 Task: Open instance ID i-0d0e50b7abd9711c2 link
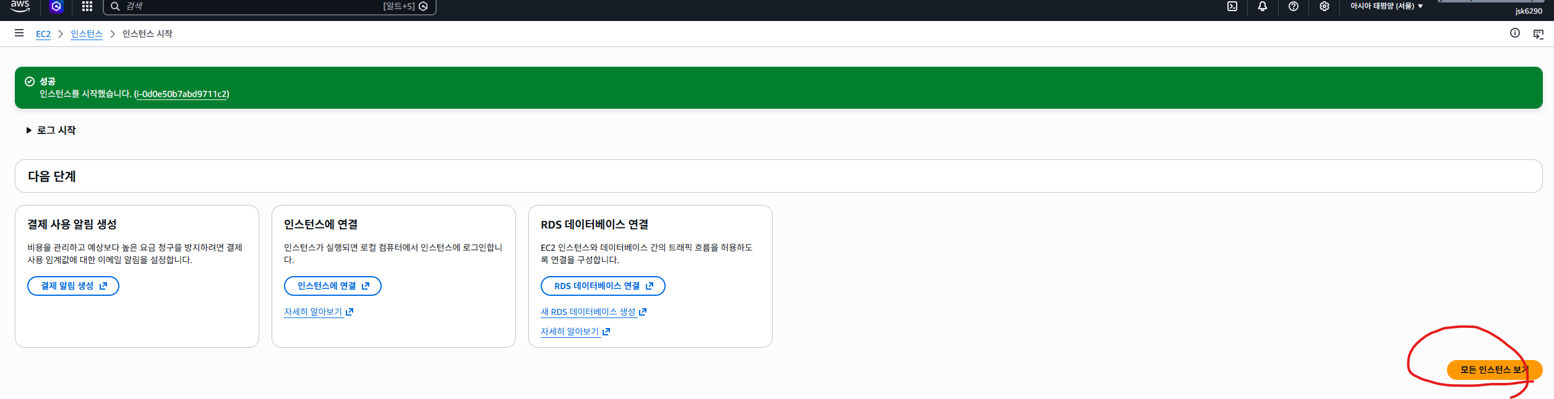[182, 94]
